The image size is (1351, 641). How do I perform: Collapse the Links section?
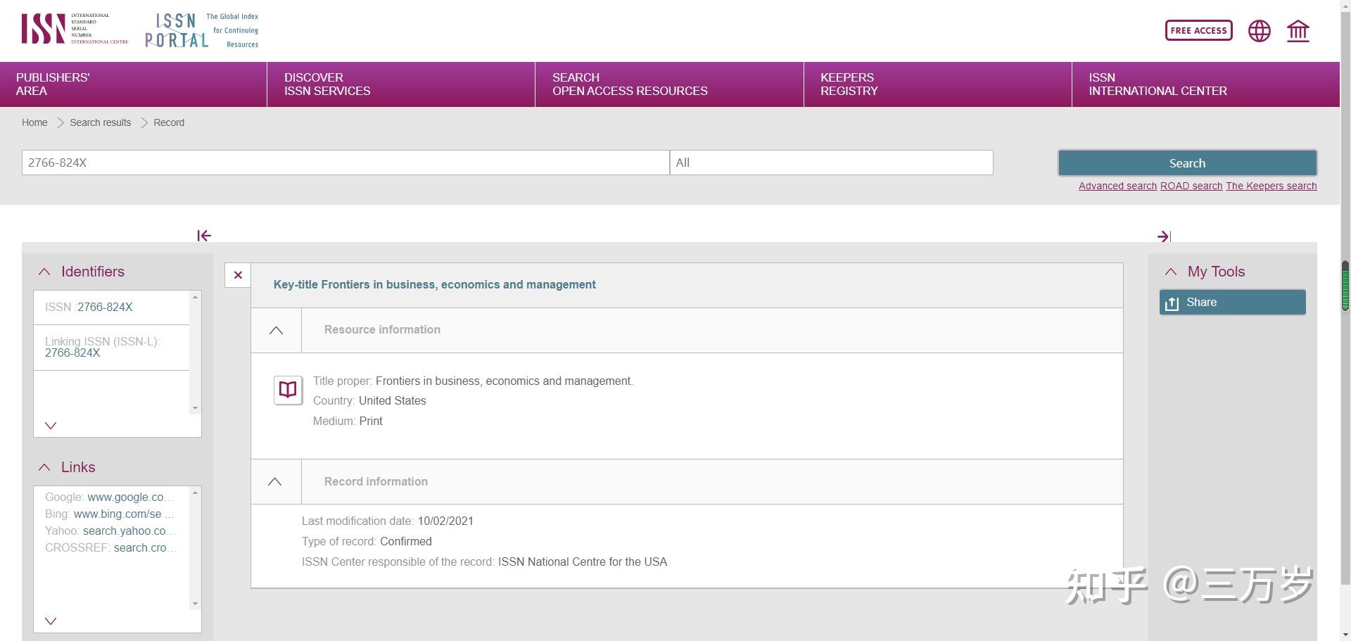pos(44,467)
